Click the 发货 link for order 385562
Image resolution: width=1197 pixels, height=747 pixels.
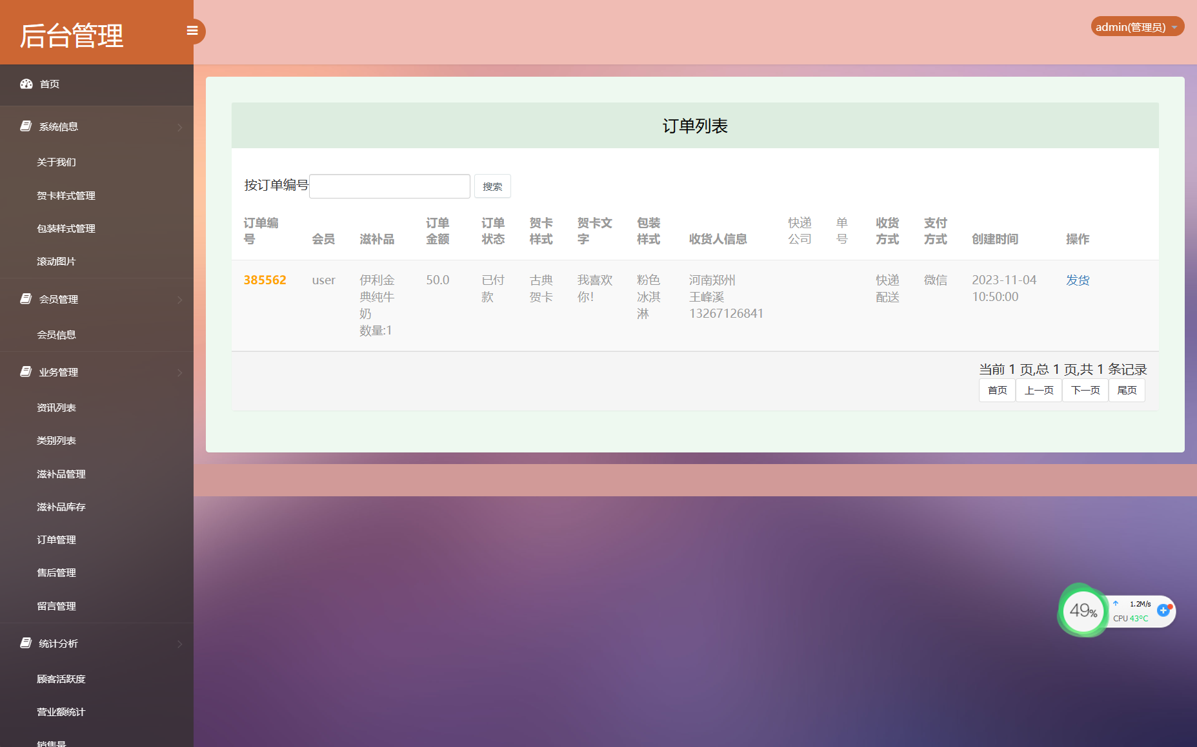click(1078, 280)
